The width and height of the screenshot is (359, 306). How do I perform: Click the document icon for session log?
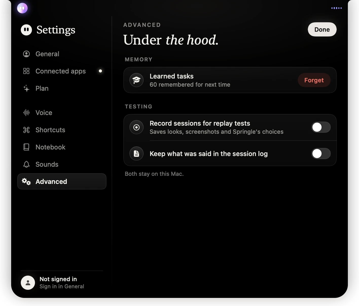point(136,154)
